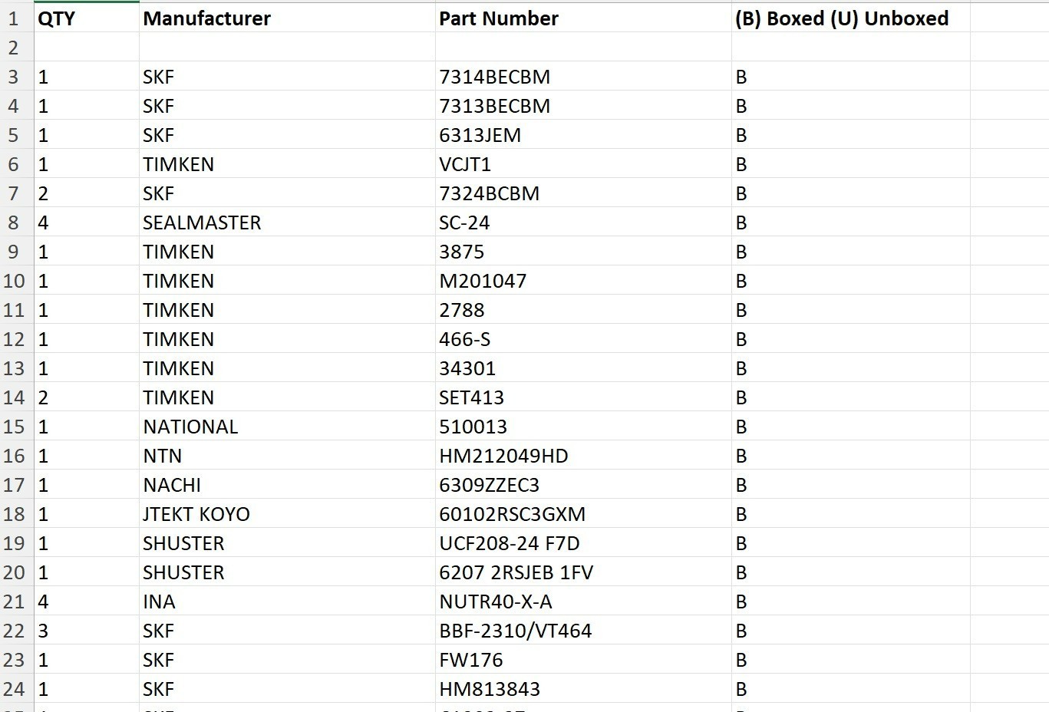The height and width of the screenshot is (712, 1049).
Task: Select cell with HM212049HD
Action: coord(583,456)
